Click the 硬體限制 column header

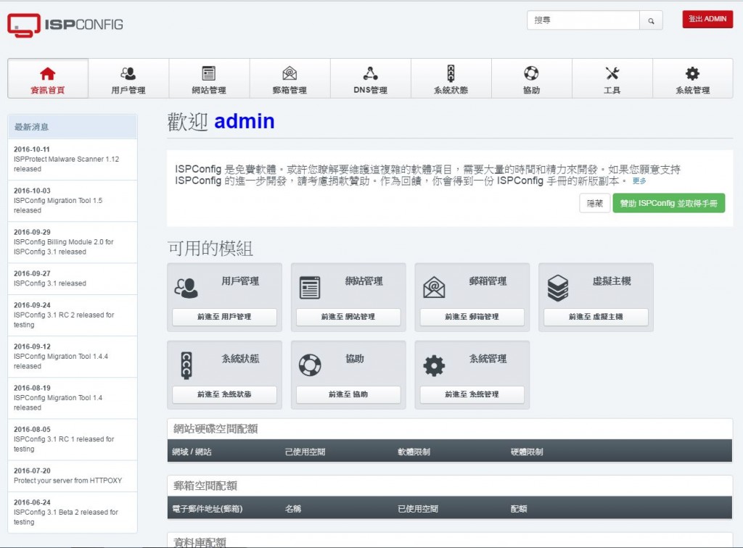point(527,452)
